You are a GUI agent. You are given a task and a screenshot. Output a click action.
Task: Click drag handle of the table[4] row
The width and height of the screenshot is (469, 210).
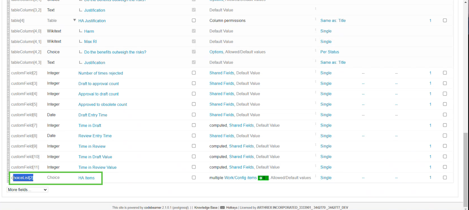(8, 20)
